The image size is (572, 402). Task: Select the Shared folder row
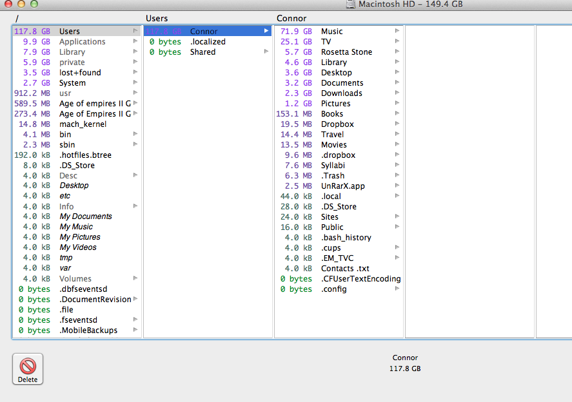point(208,52)
